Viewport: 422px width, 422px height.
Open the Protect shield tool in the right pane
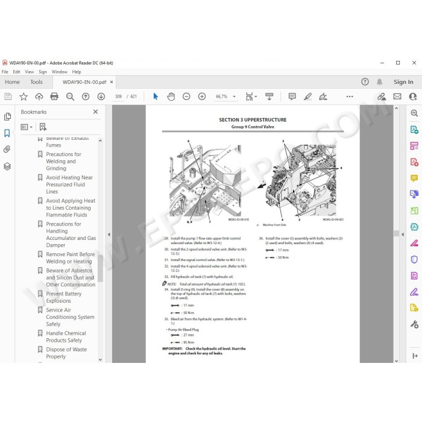(414, 259)
